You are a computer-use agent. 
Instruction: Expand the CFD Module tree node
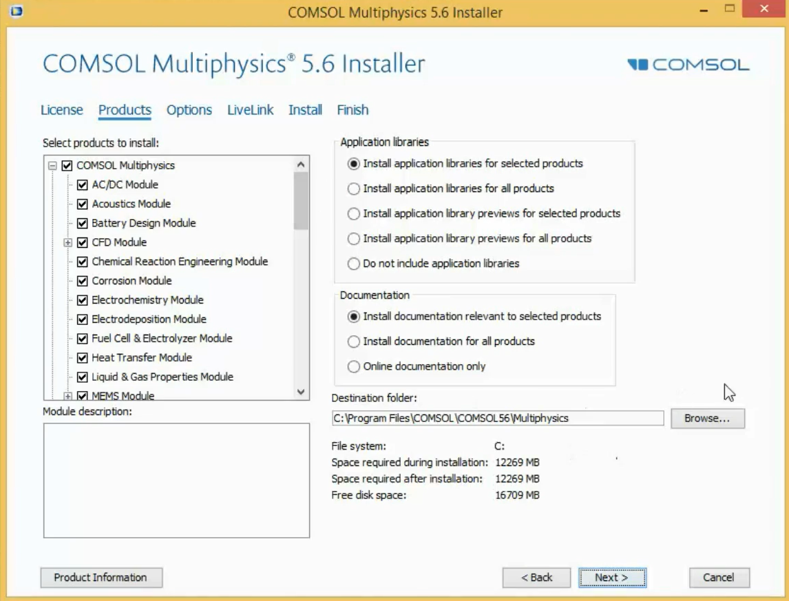point(68,242)
